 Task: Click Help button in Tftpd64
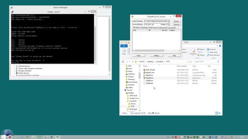coord(174,56)
